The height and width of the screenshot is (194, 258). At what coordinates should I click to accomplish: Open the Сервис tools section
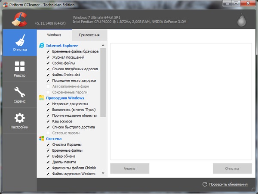tap(19, 95)
